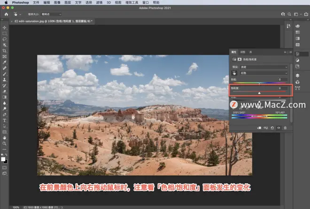Select the Hue/Saturation adjustment icon in Properties

[234, 60]
